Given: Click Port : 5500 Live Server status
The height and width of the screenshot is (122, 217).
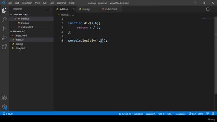Looking at the screenshot, I should tap(196, 114).
